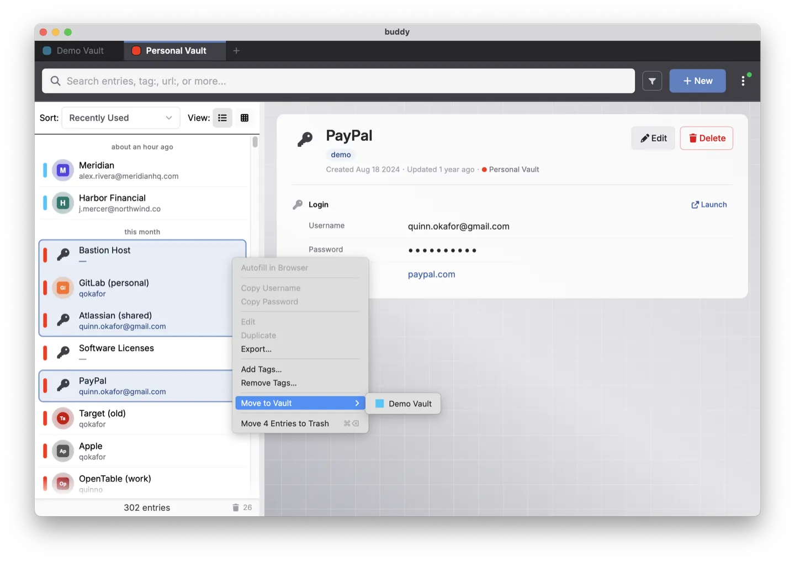Image resolution: width=795 pixels, height=562 pixels.
Task: Select the Target (old) entry title
Action: point(102,413)
